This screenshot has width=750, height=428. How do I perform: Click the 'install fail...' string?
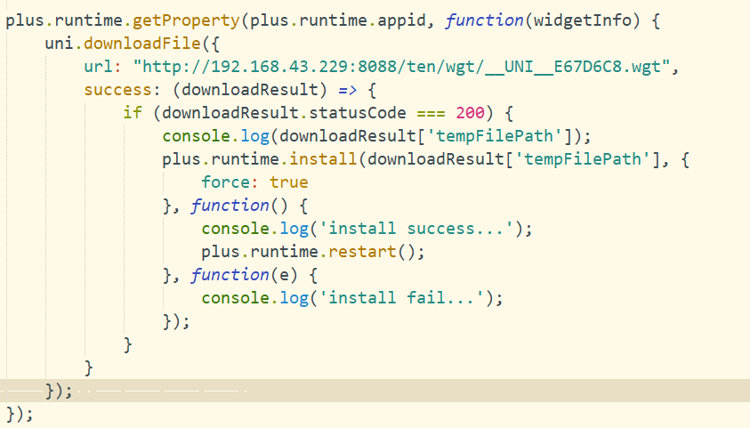pos(401,298)
